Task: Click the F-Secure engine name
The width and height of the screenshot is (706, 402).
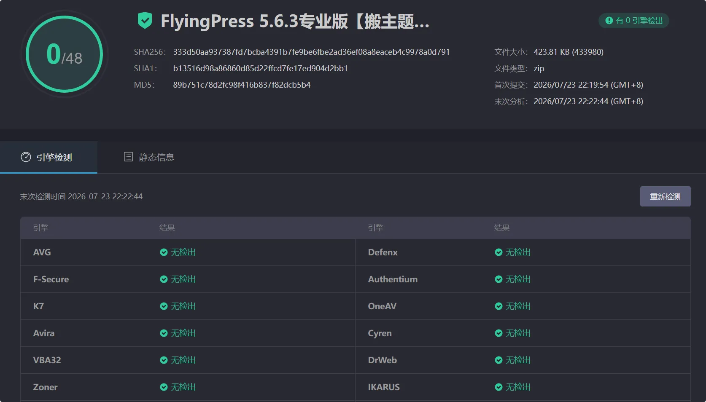Action: pyautogui.click(x=51, y=279)
